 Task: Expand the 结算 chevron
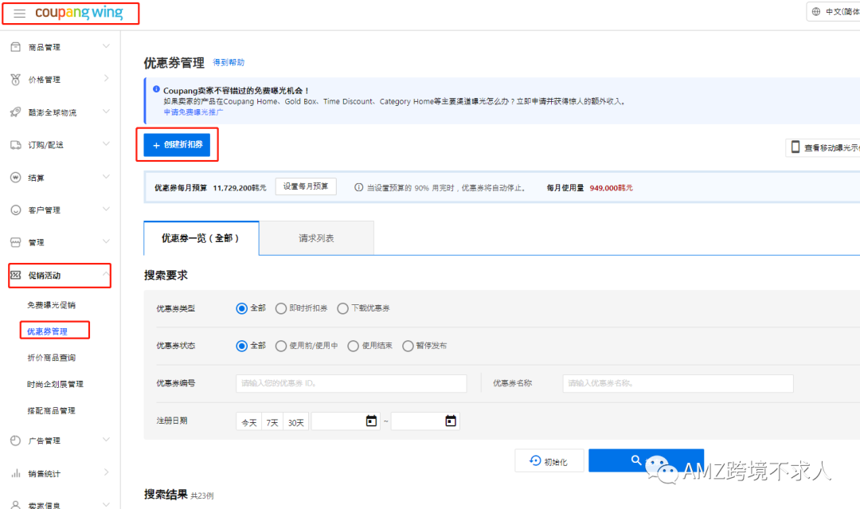(106, 177)
